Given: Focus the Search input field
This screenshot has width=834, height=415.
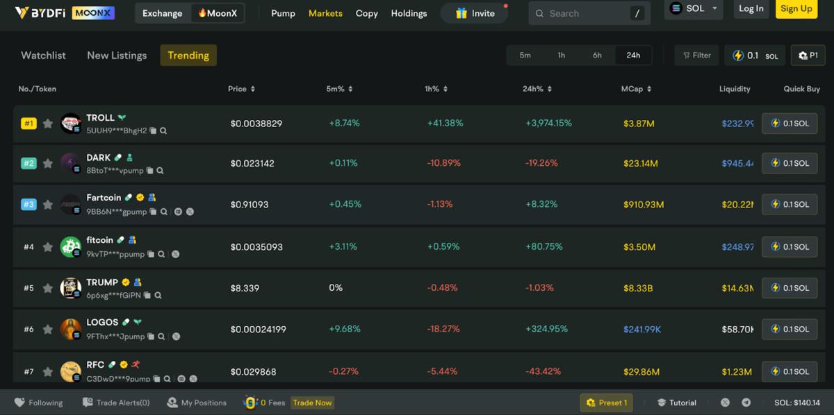Looking at the screenshot, I should (x=589, y=13).
